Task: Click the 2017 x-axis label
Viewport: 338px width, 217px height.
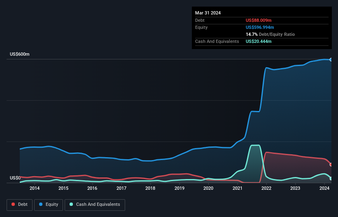Action: (x=121, y=188)
